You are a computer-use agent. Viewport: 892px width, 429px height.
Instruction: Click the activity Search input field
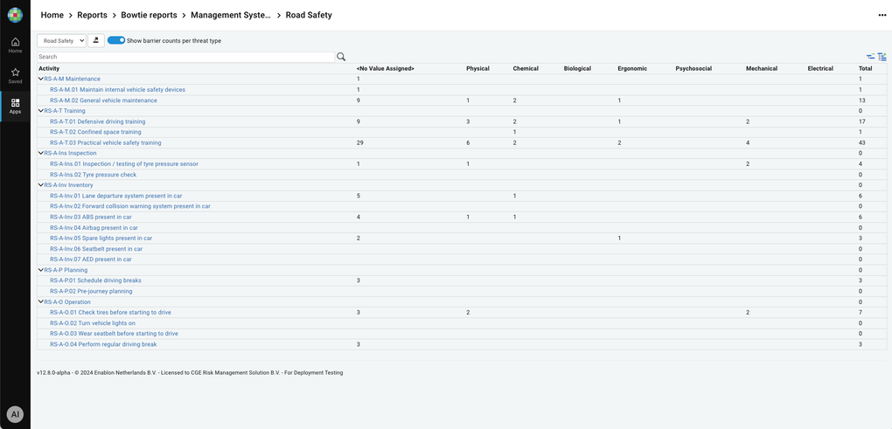pyautogui.click(x=185, y=57)
